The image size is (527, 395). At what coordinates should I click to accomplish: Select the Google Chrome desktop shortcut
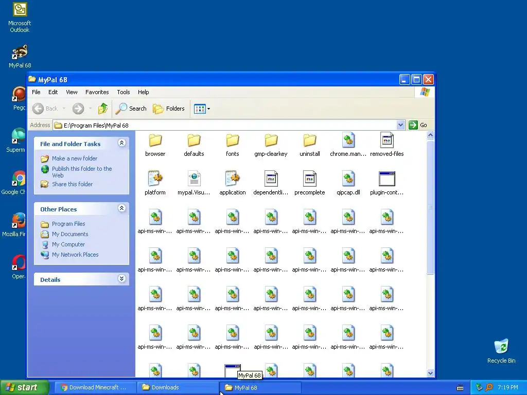pos(13,183)
